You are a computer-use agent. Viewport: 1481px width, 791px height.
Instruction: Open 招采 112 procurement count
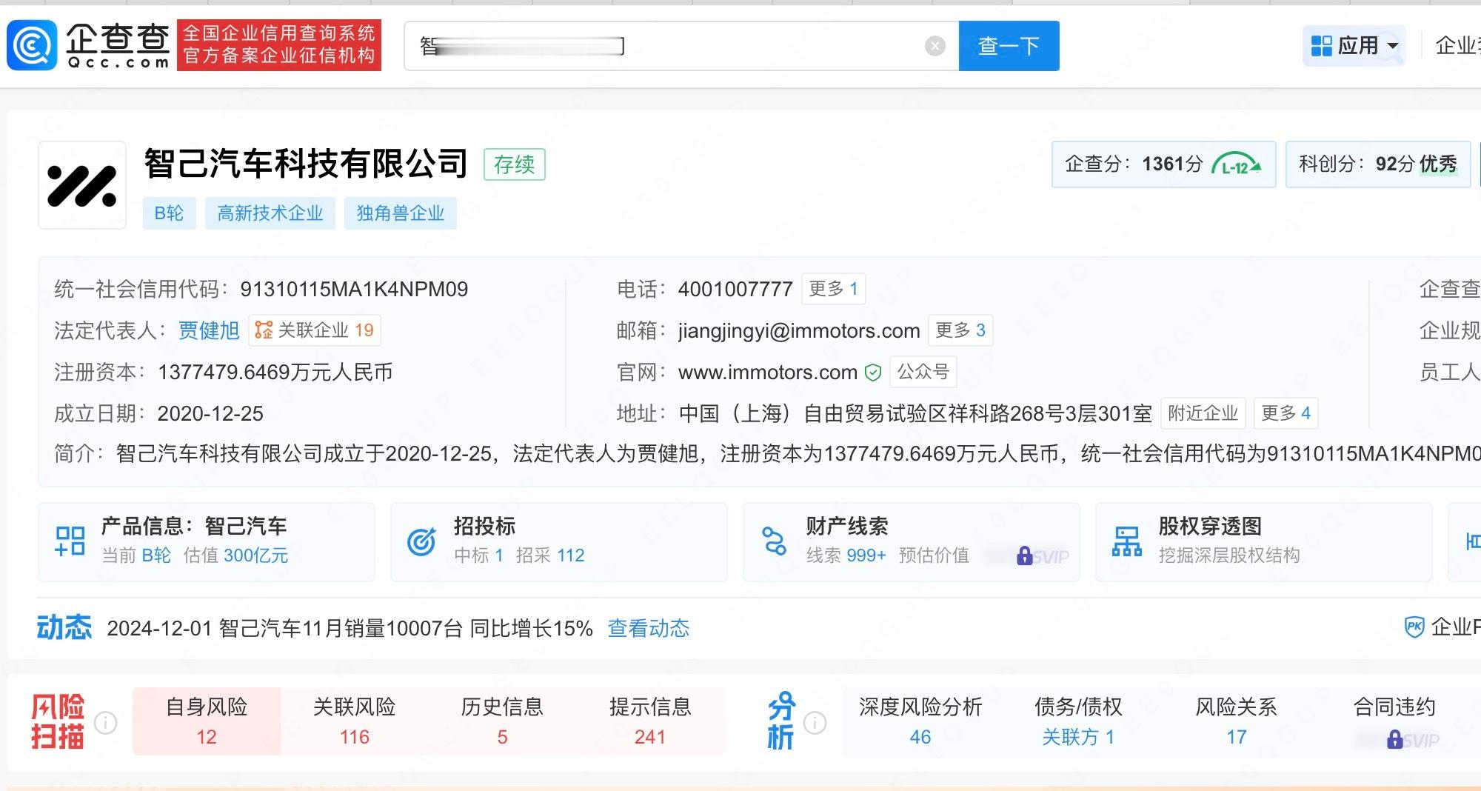click(550, 555)
